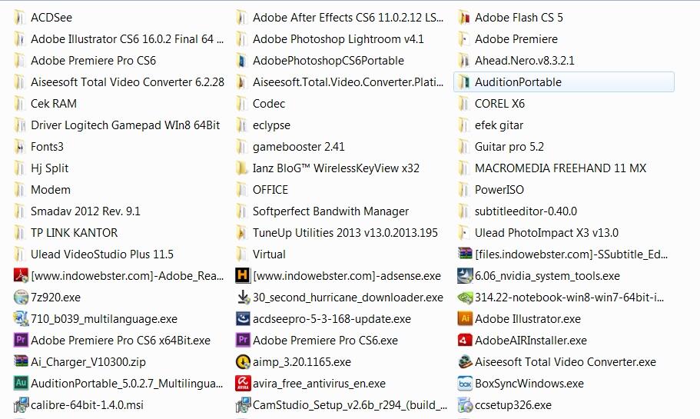Click the avira_free_antivirus_en.exe icon
The image size is (700, 419).
click(x=242, y=383)
